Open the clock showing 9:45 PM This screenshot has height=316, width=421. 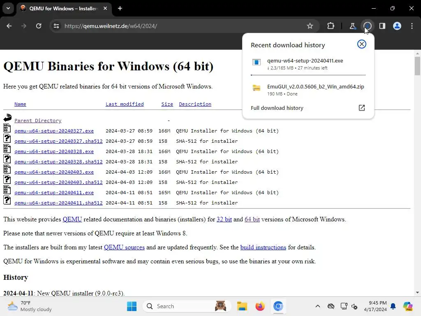[x=375, y=306]
